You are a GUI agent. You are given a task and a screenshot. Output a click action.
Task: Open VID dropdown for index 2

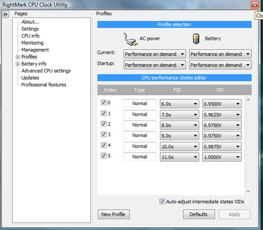[x=222, y=125]
